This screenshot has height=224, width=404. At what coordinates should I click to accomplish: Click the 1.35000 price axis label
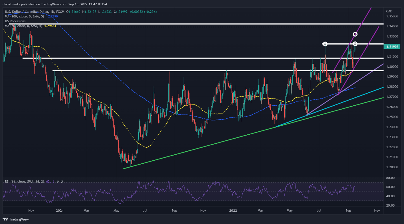(x=392, y=16)
